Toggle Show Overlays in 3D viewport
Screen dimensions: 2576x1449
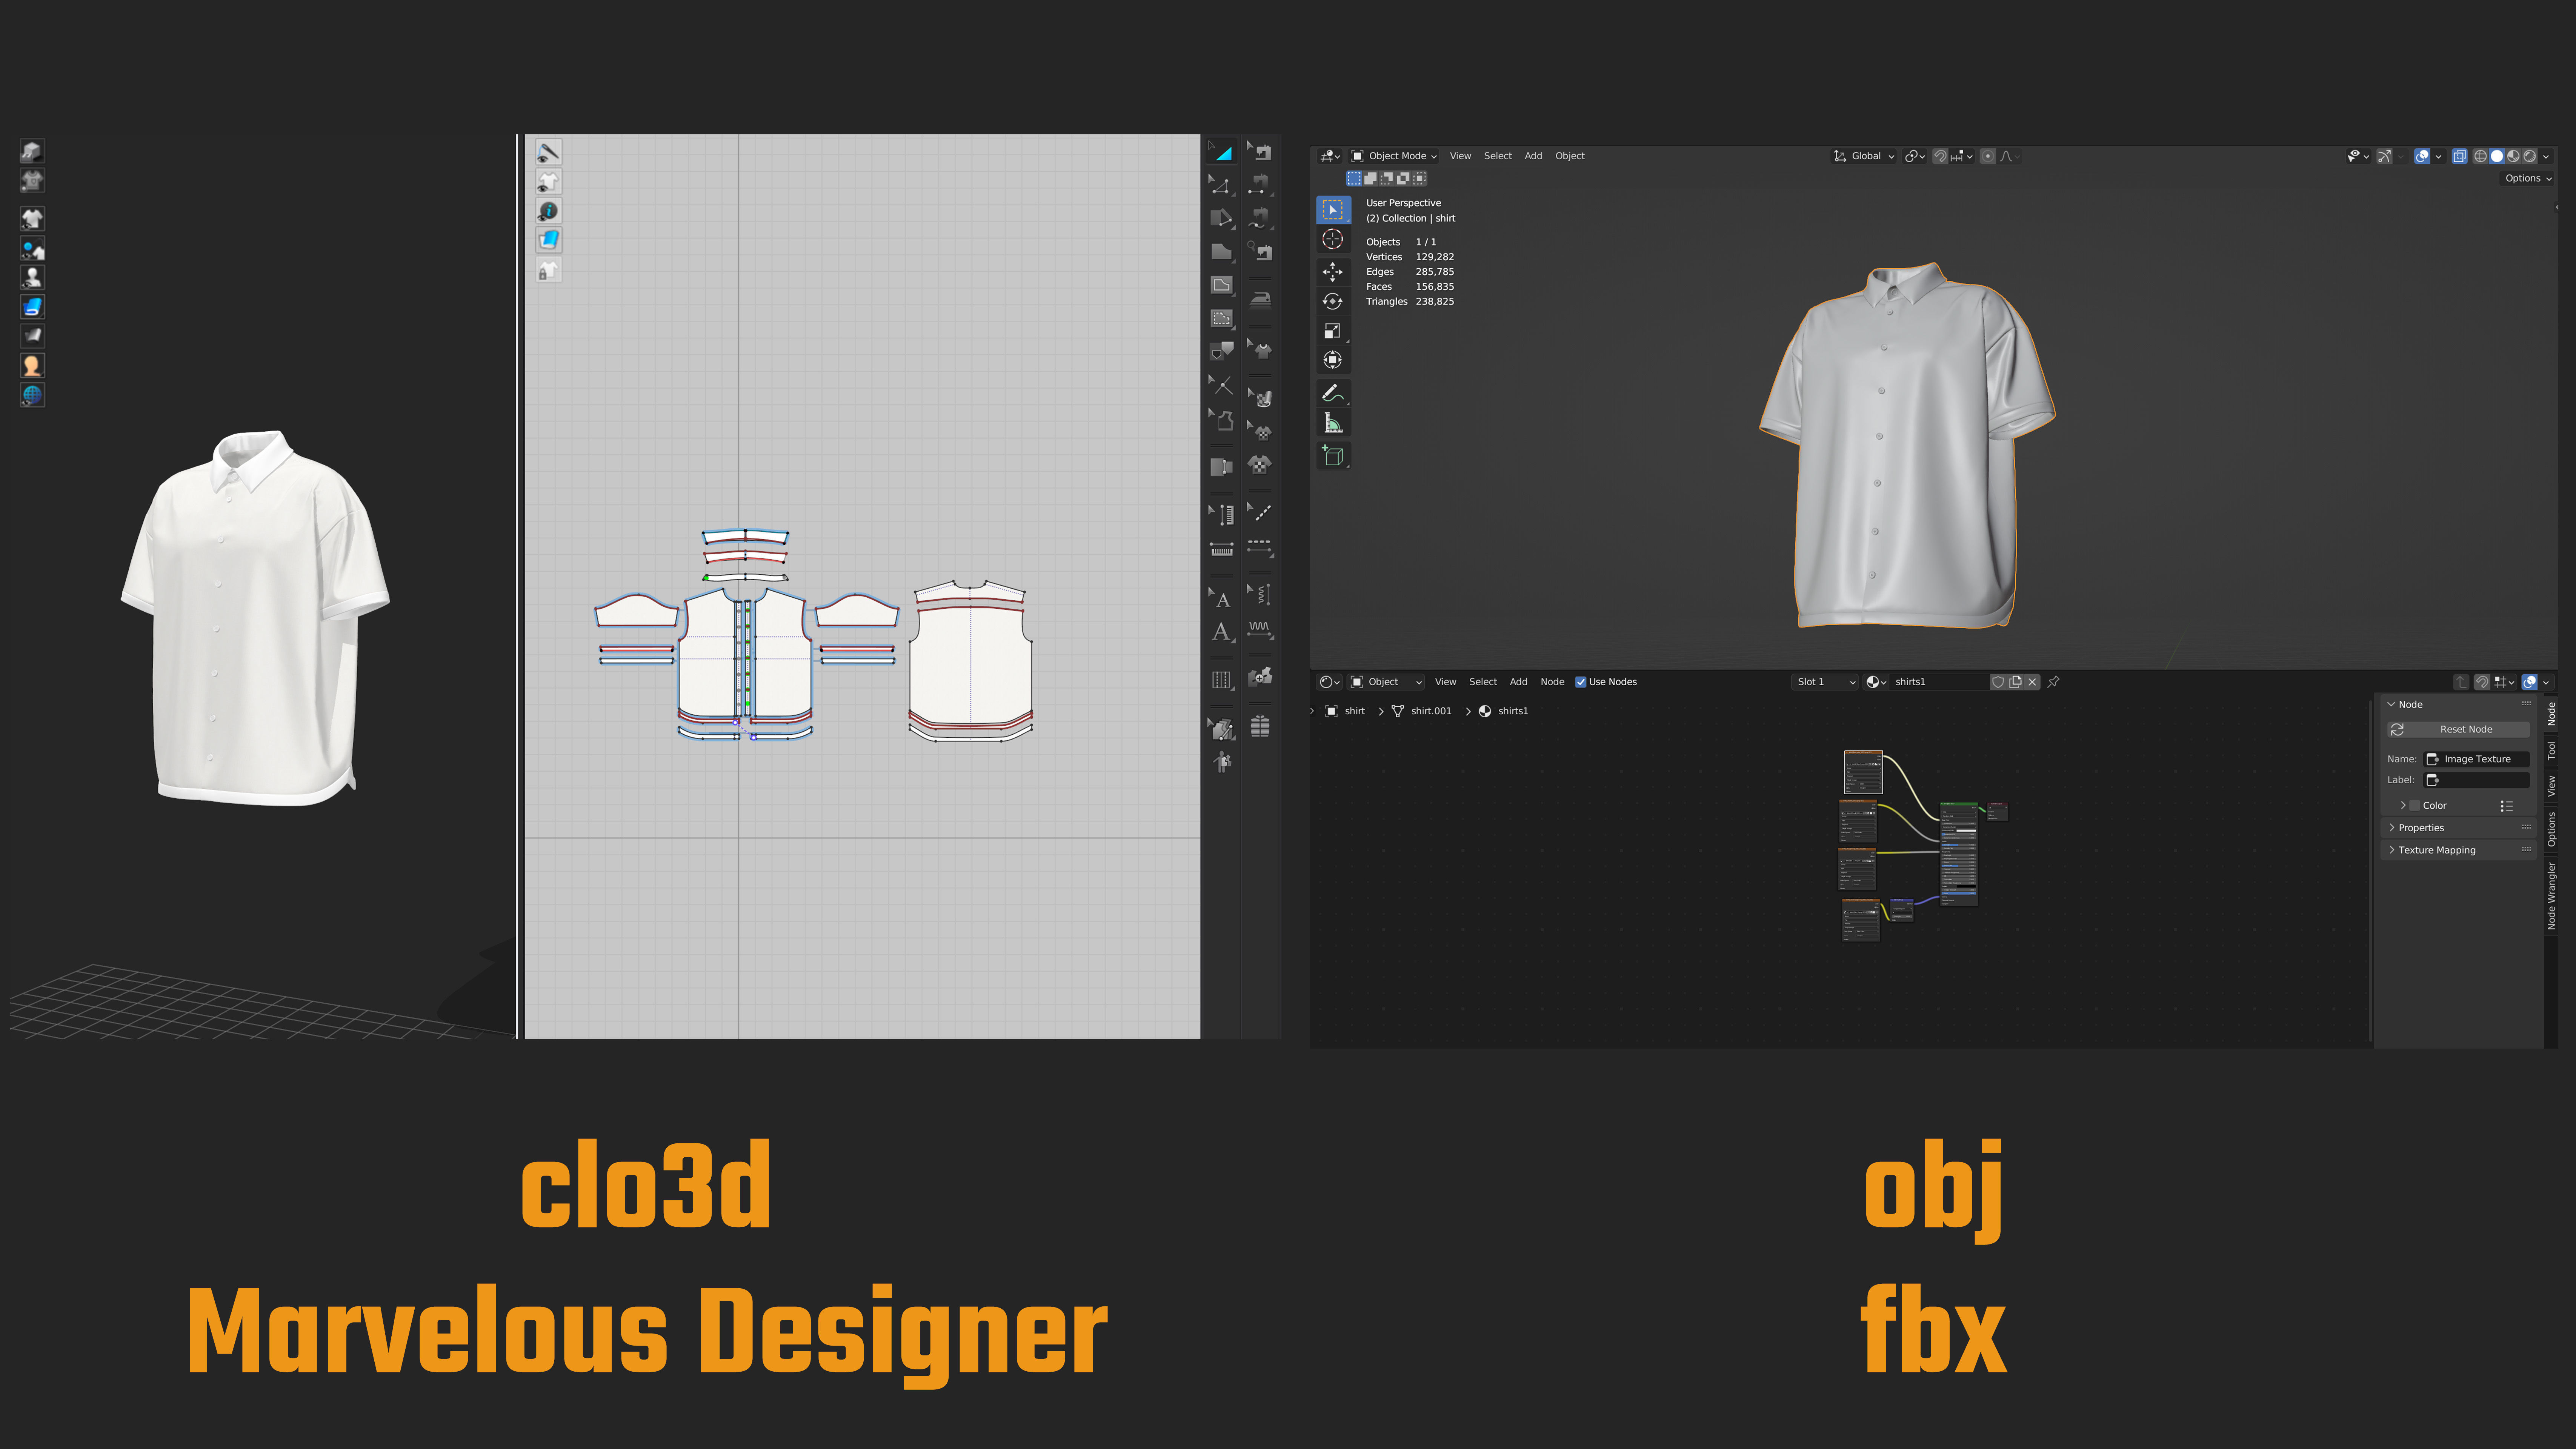pos(2422,156)
